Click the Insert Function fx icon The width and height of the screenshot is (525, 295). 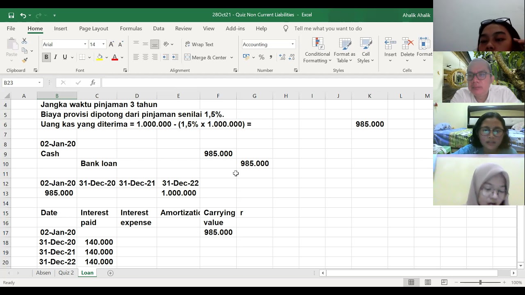[x=93, y=83]
